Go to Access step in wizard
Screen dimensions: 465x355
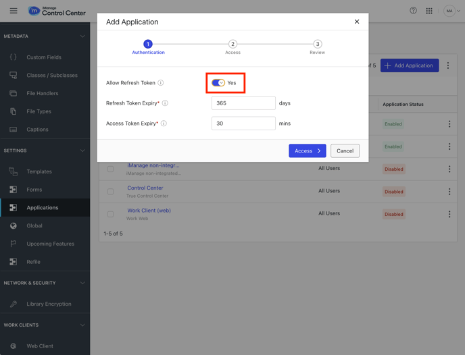[x=232, y=45]
